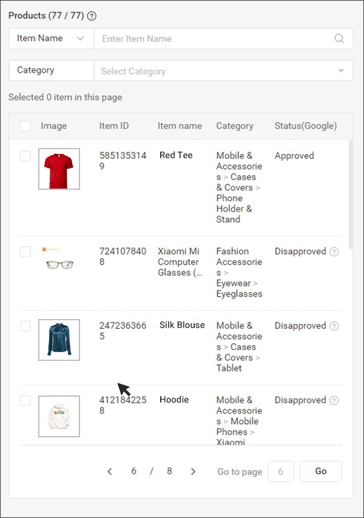The width and height of the screenshot is (364, 518).
Task: Select the Hoodie row checkbox
Action: 25,400
